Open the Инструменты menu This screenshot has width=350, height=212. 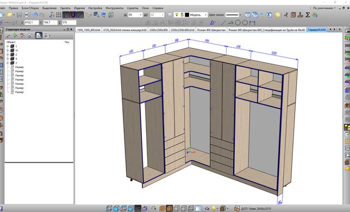(114, 8)
